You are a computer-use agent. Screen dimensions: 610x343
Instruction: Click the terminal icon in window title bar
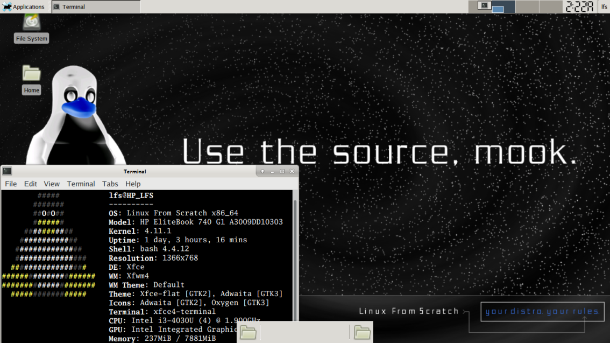coord(7,171)
